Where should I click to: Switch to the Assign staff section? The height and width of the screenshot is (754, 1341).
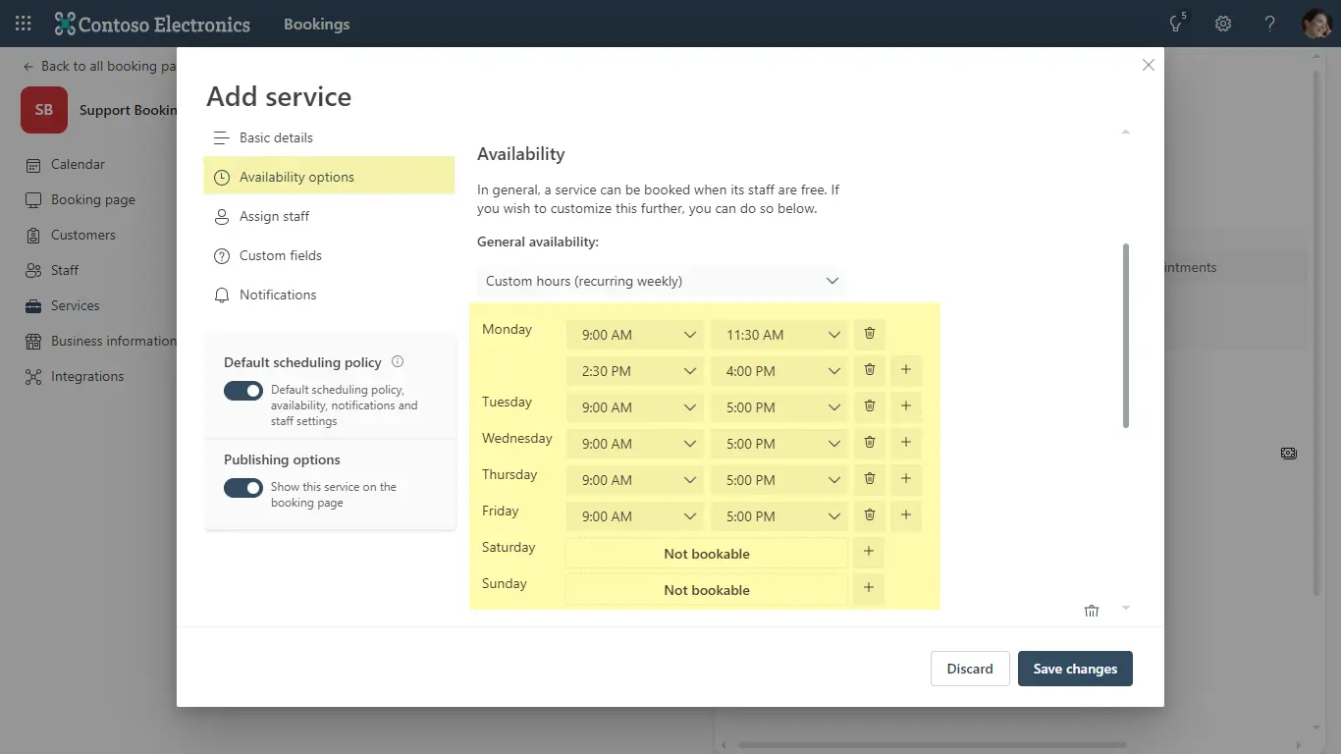274,216
